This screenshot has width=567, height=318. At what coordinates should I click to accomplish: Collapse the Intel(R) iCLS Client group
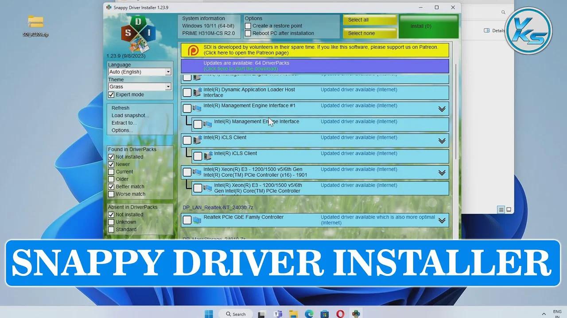pos(442,140)
